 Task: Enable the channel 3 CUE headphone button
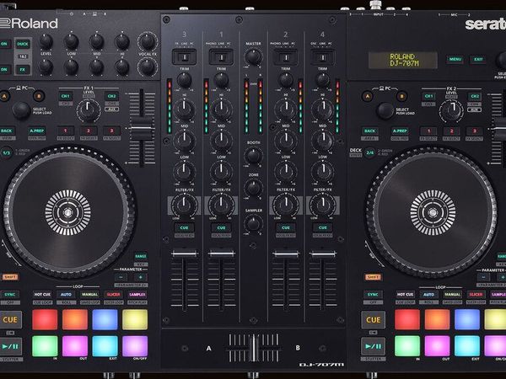[x=184, y=227]
